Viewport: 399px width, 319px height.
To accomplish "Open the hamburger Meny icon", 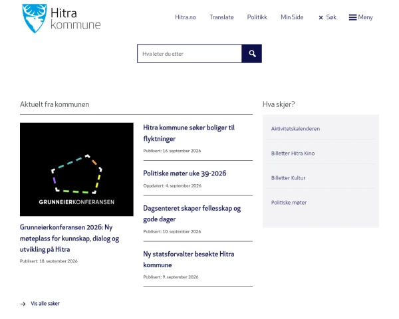I will click(352, 17).
